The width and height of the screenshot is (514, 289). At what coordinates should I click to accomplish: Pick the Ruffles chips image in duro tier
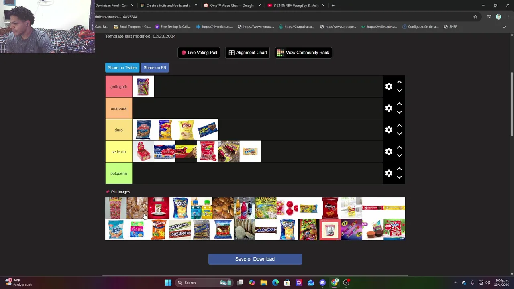(165, 130)
